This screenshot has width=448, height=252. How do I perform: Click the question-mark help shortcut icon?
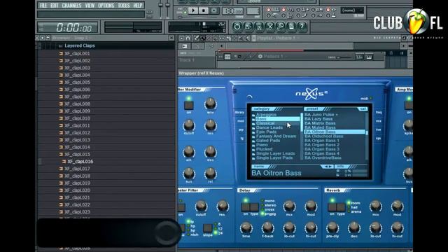click(x=302, y=27)
